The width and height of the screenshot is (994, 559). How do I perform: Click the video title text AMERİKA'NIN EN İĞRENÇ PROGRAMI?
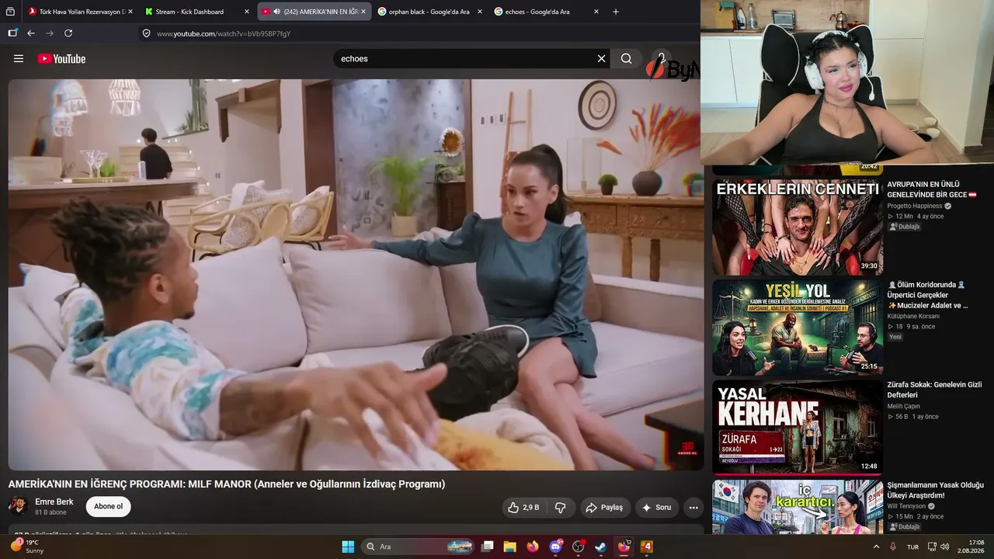tap(226, 484)
